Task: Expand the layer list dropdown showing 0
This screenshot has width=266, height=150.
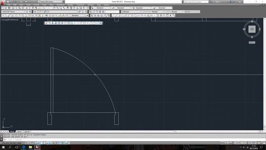Action: coord(57,12)
